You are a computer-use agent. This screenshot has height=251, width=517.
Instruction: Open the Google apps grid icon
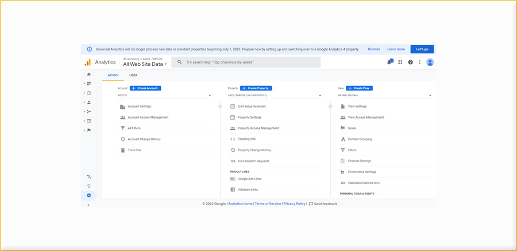400,62
